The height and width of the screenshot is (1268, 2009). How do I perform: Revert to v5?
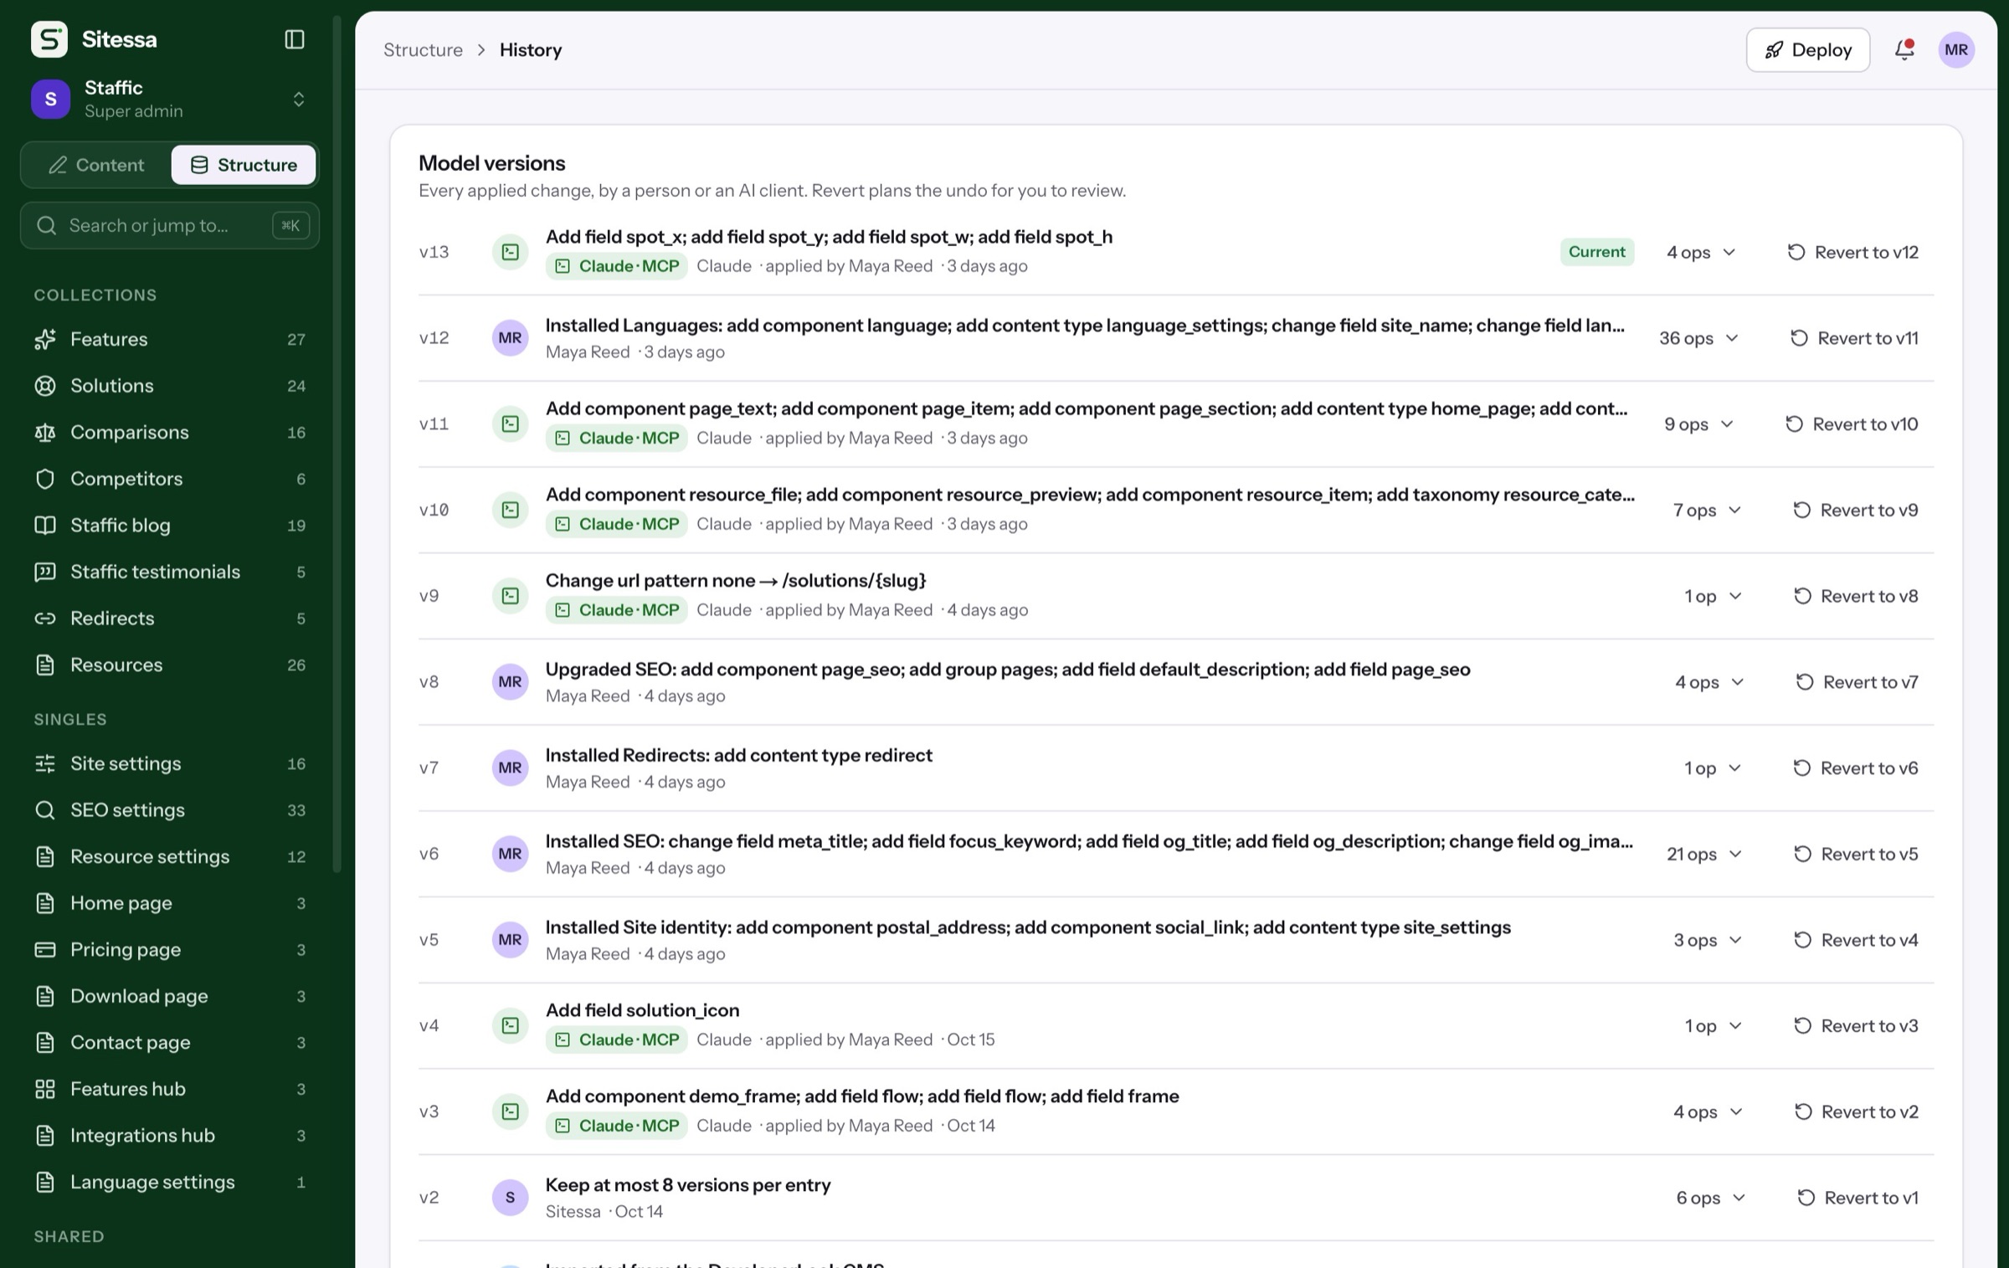tap(1856, 854)
